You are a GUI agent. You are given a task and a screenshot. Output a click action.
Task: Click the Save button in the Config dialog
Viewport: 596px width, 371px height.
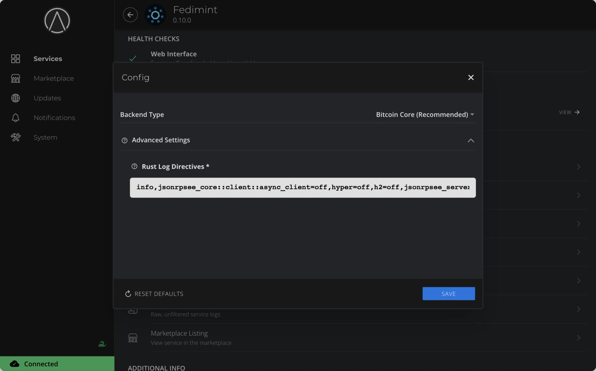pyautogui.click(x=448, y=294)
